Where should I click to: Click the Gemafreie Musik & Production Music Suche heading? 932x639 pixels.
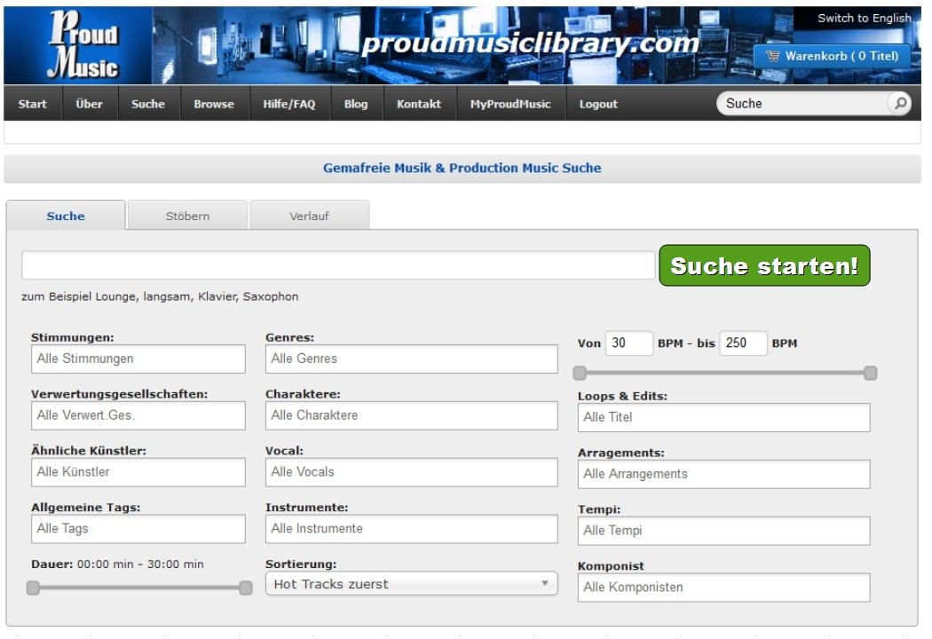462,169
